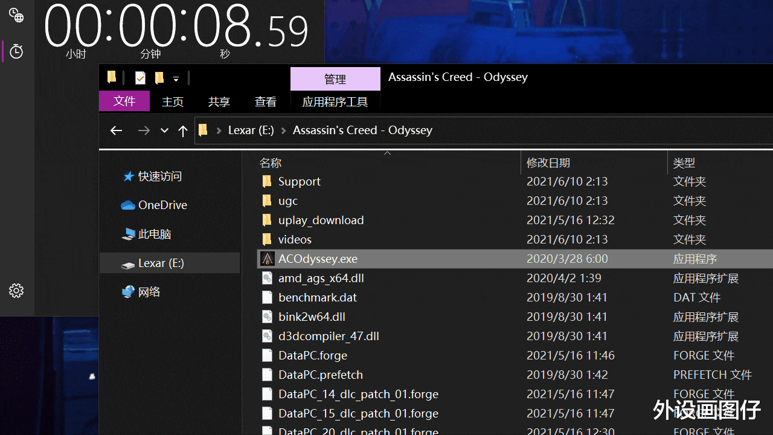Click the amd_ags_x64.dll file icon
773x435 pixels.
[x=268, y=278]
